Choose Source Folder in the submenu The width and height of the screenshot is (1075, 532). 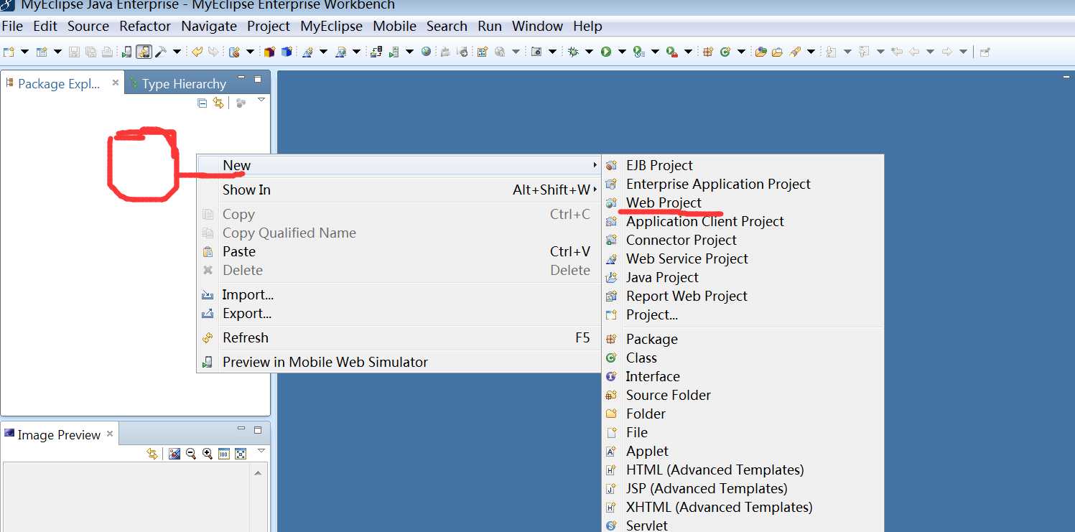click(x=669, y=396)
